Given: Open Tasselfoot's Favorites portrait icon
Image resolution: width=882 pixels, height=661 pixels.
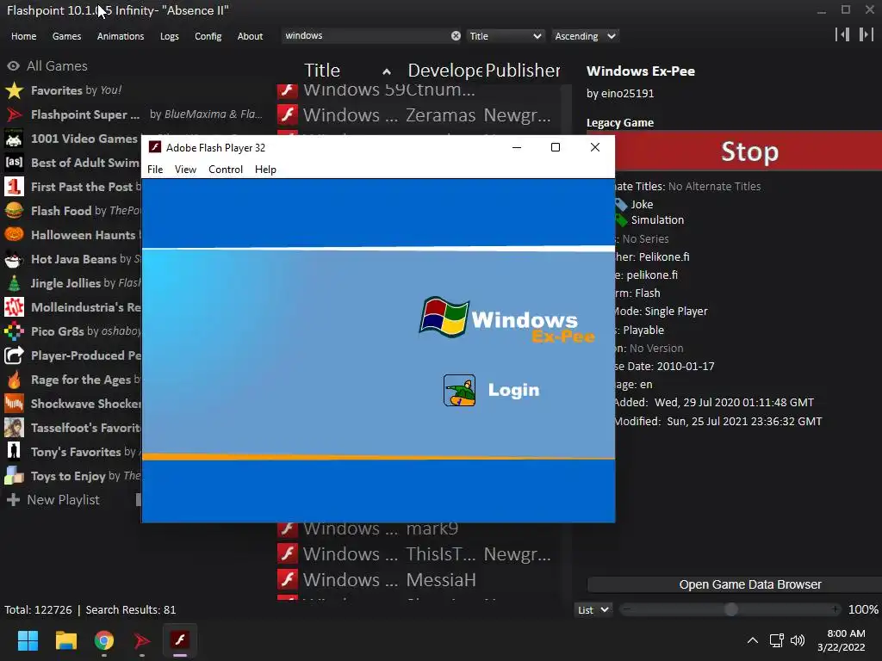Looking at the screenshot, I should [14, 428].
